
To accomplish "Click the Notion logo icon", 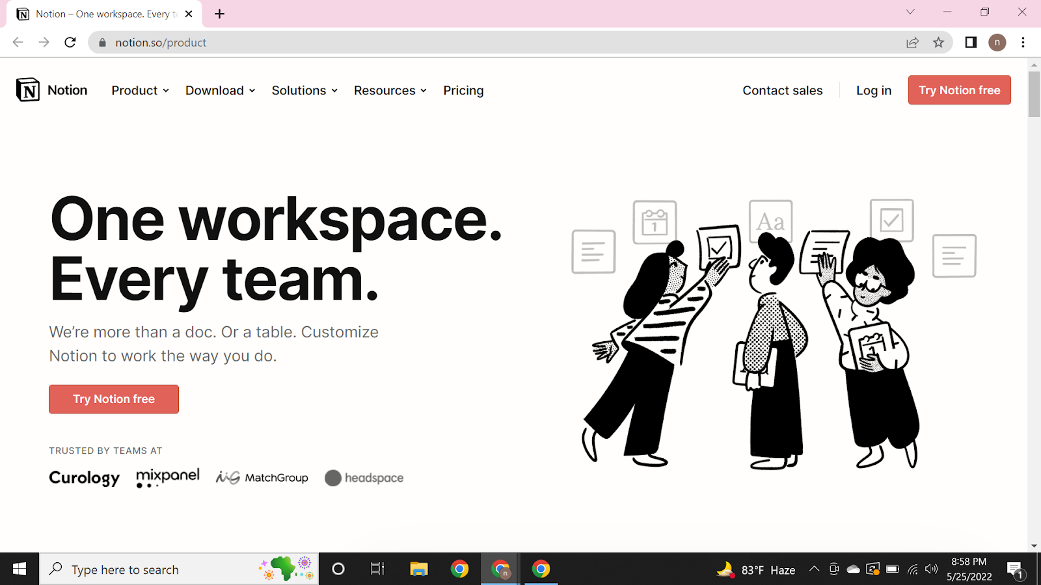I will pos(28,90).
